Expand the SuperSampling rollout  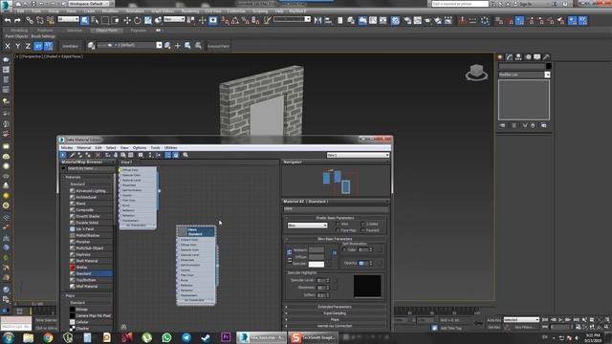(x=336, y=313)
